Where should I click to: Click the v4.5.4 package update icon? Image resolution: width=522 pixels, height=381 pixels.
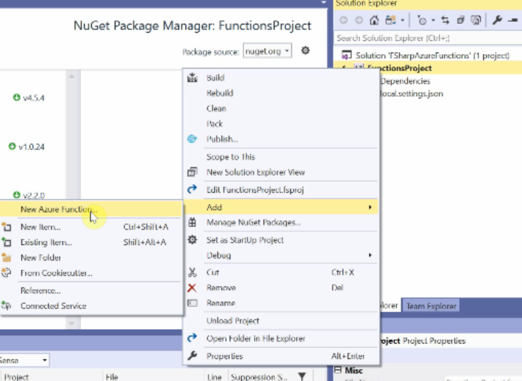tap(16, 98)
